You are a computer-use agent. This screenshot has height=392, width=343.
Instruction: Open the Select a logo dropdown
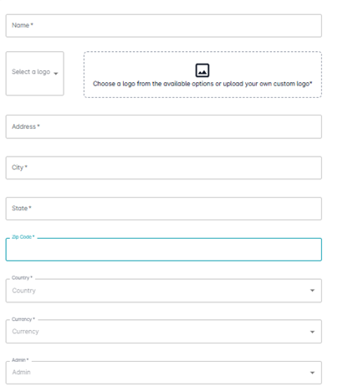click(x=35, y=74)
